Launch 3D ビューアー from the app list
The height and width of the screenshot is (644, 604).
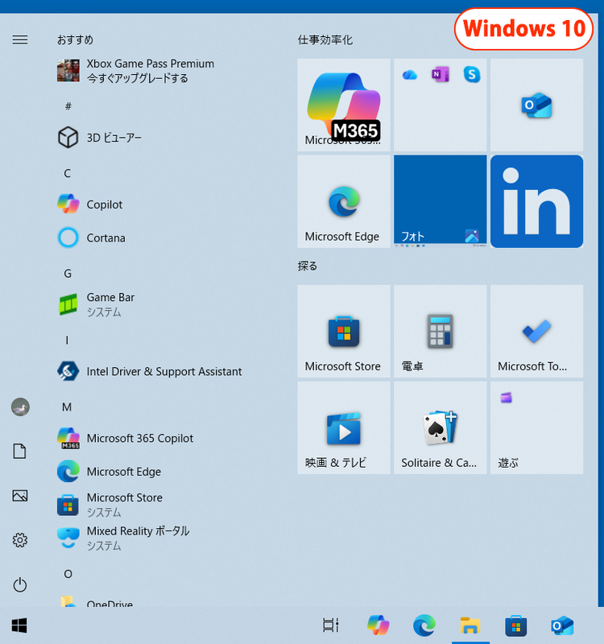coord(100,138)
